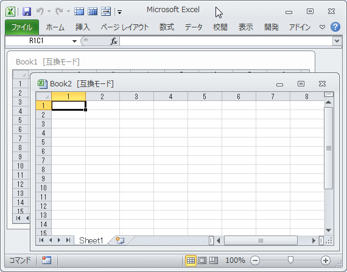347x272 pixels.
Task: Select column 4 header in Book2
Action: click(x=170, y=97)
